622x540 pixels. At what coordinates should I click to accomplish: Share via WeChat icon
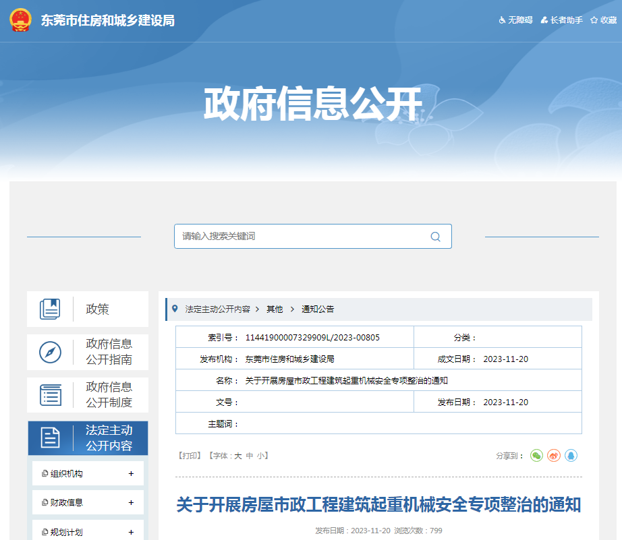537,456
